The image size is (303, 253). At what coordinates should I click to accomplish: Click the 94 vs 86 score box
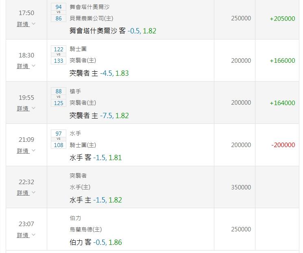tap(59, 13)
